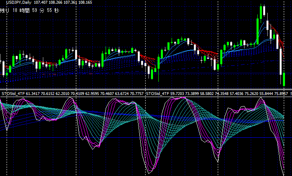The width and height of the screenshot is (292, 176).
Task: Click the divider between price and stochastic panes
Action: tap(146, 89)
